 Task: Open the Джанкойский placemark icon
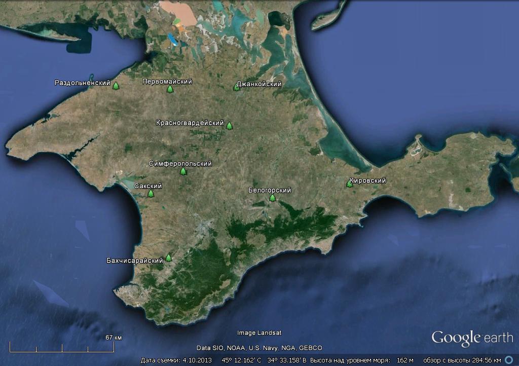point(237,87)
